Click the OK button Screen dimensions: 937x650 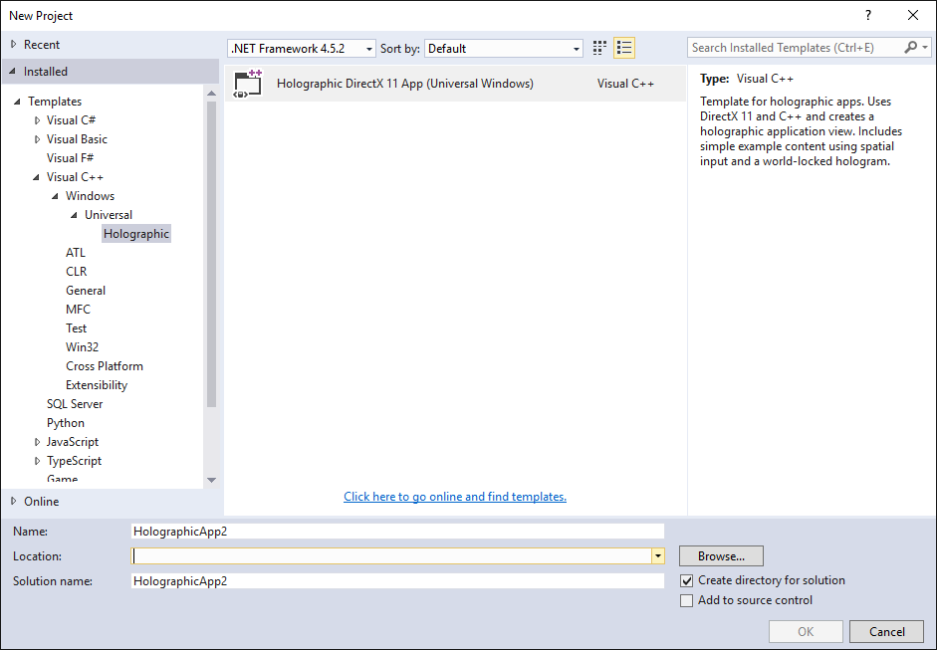coord(806,631)
